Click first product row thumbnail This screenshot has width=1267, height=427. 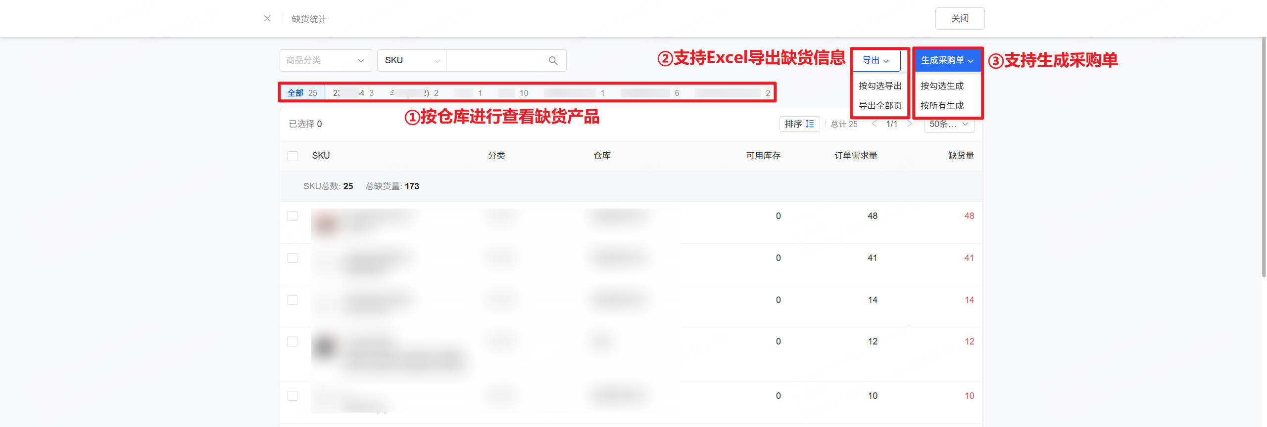point(326,223)
